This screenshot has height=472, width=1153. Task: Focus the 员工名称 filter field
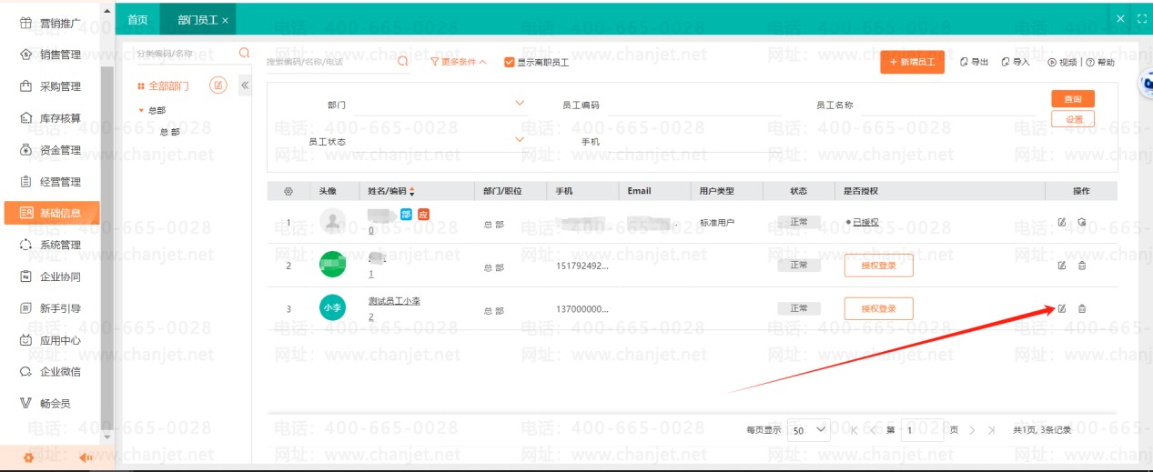[946, 105]
